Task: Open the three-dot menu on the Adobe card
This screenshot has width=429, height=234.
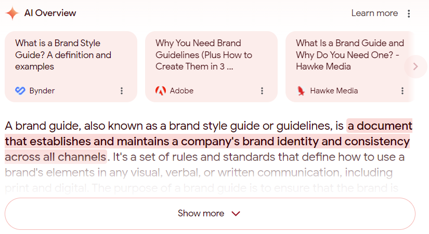Action: [262, 91]
